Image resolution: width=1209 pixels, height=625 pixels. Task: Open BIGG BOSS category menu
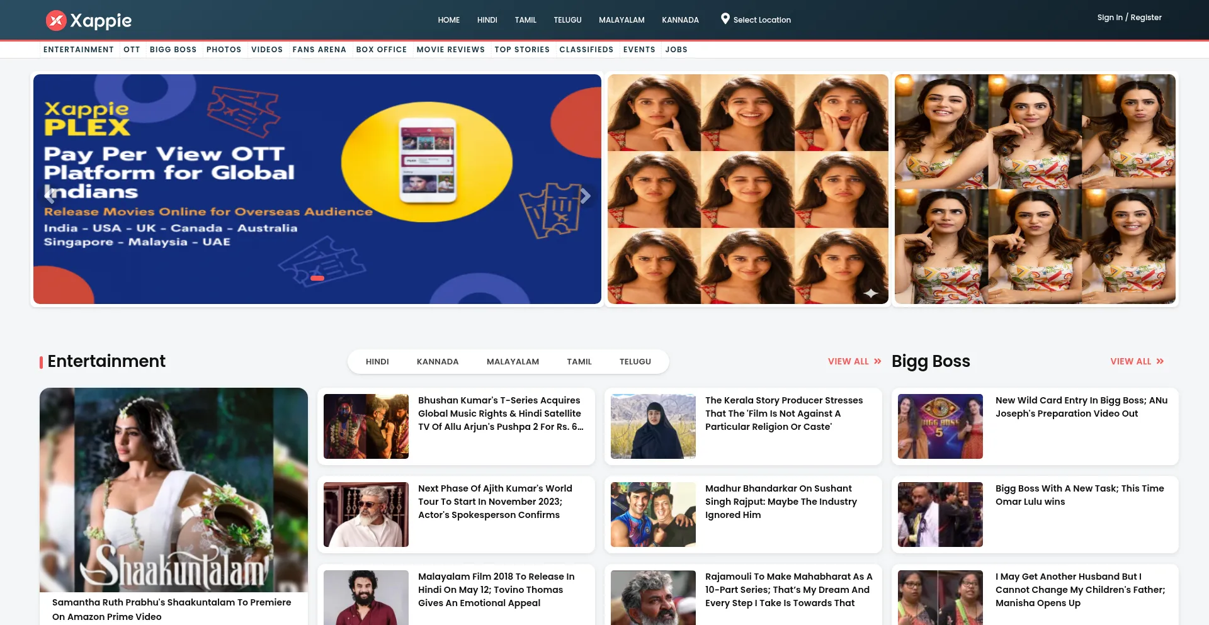173,50
